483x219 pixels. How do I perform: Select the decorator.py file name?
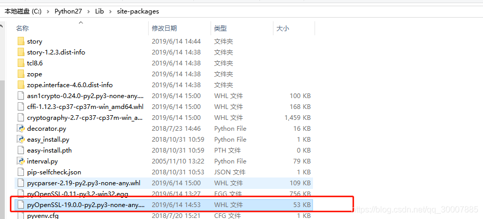tap(46, 129)
